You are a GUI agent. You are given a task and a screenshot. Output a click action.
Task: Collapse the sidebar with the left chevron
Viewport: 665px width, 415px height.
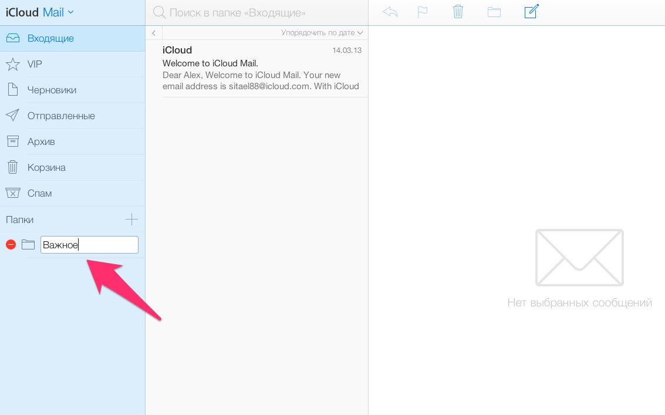point(154,33)
